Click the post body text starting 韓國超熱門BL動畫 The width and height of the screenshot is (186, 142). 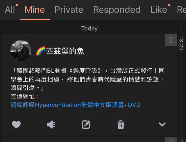tap(87, 79)
